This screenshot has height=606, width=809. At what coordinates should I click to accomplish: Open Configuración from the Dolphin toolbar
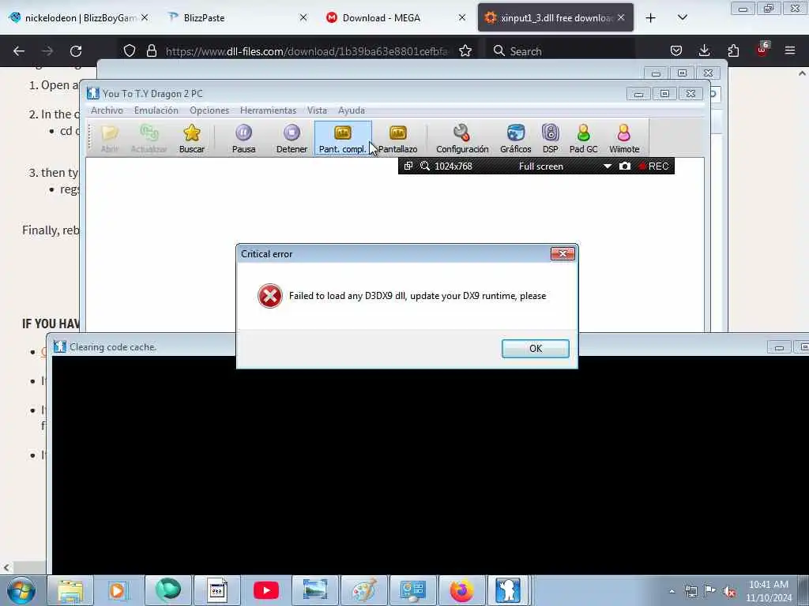coord(461,139)
